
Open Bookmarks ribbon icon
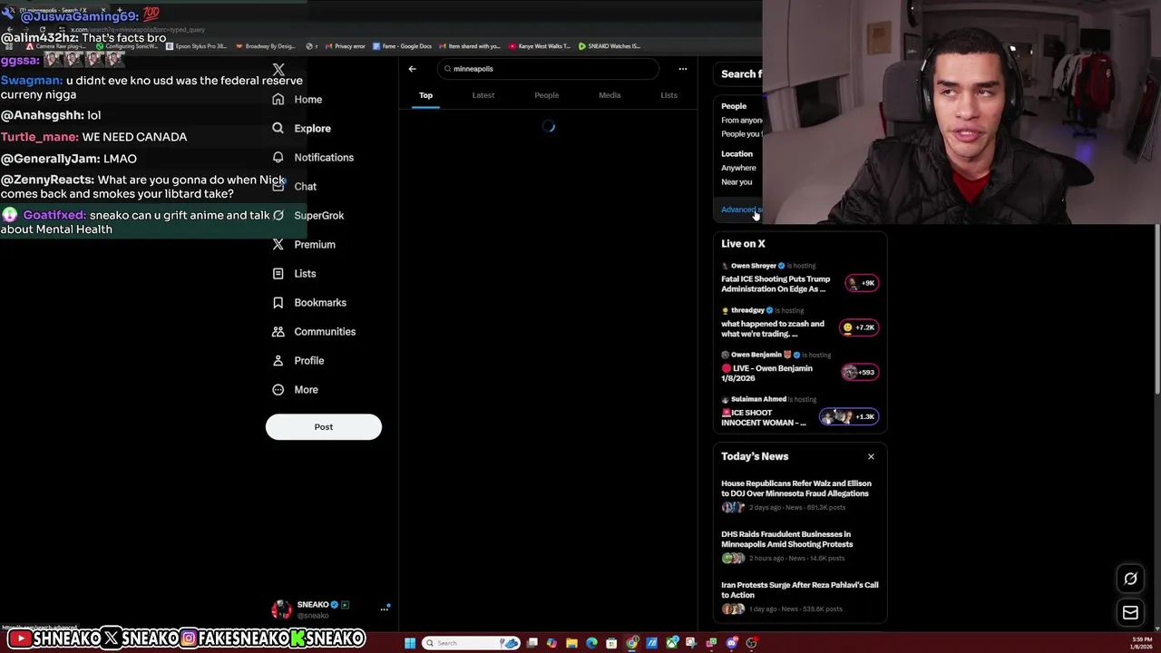point(278,302)
